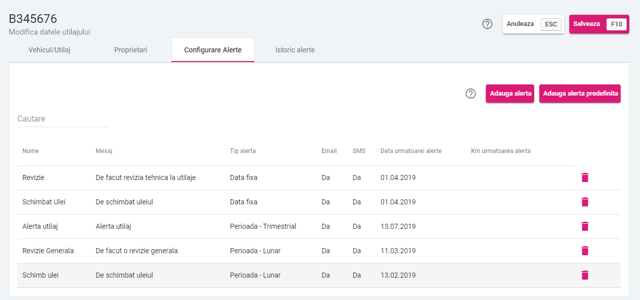Click Adauga alerta button

coord(510,94)
